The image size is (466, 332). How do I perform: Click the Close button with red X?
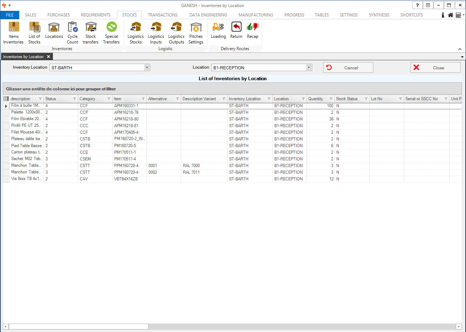tap(435, 68)
